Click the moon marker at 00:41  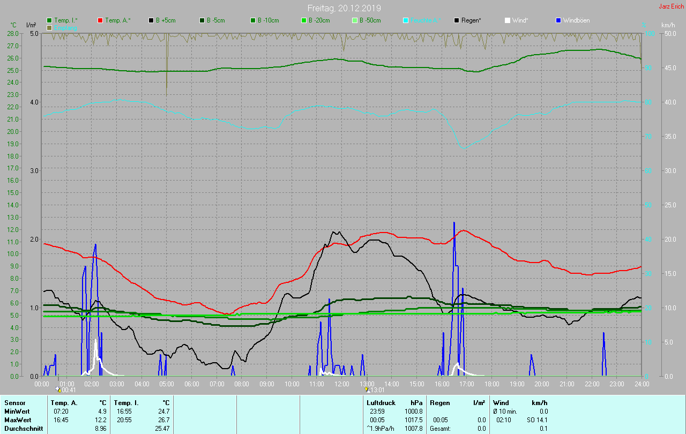click(58, 389)
